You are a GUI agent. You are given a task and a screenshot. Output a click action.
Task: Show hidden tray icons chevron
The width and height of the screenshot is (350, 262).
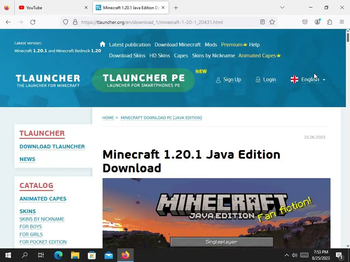pos(287,255)
